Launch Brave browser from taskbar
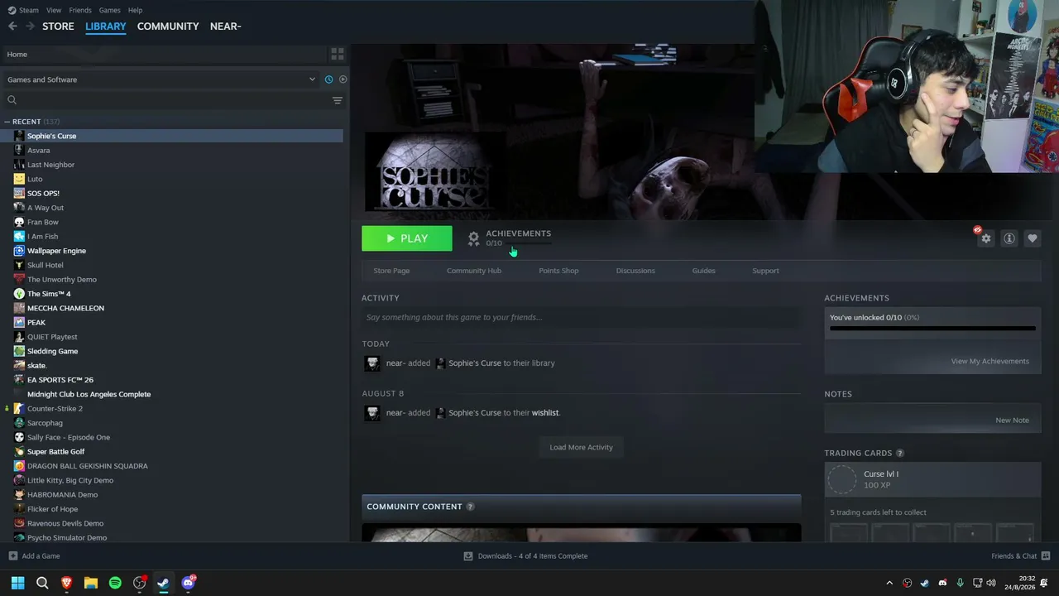 [66, 583]
